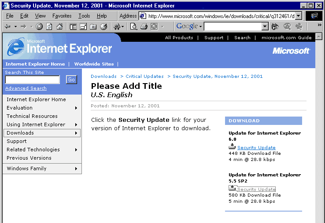325x223 pixels.
Task: Expand the Evaluation submenu arrow
Action: 76,108
